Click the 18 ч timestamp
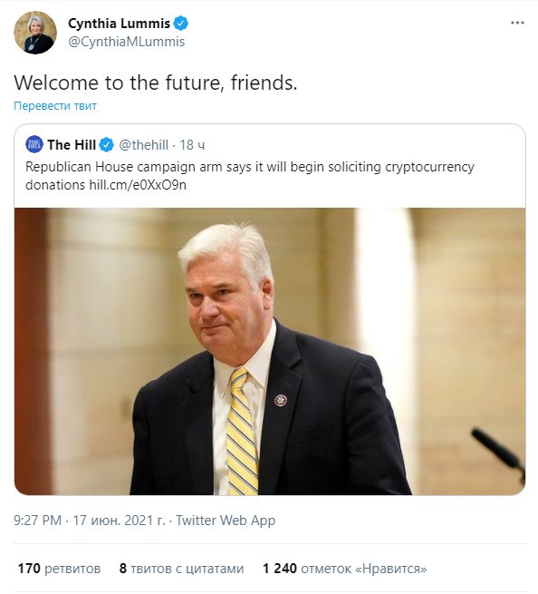The image size is (538, 594). pyautogui.click(x=192, y=145)
